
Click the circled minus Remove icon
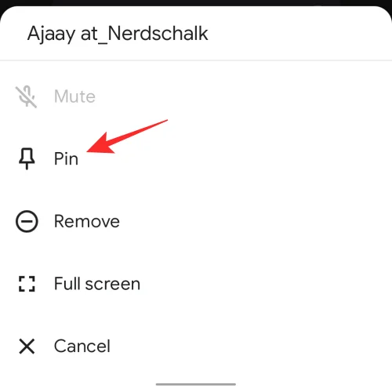point(27,221)
